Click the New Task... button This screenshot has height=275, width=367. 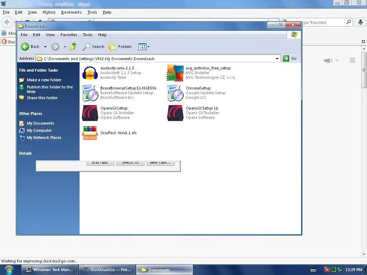[160, 163]
